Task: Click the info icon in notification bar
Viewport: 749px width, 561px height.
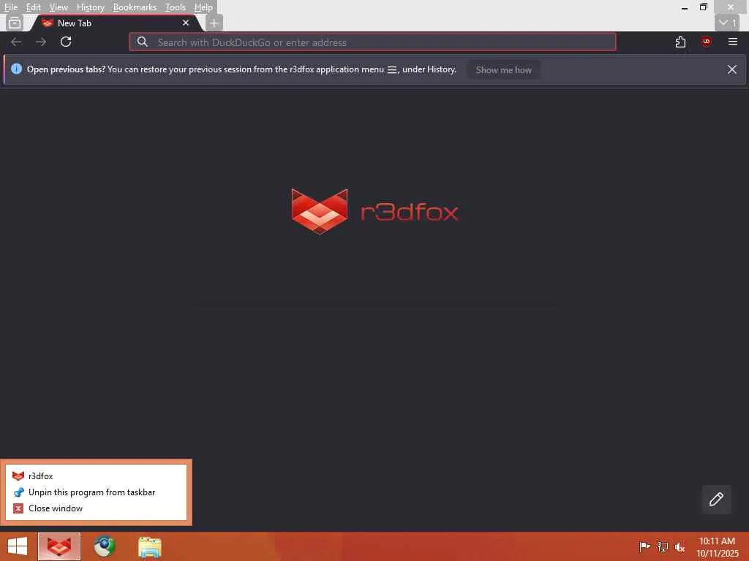Action: pos(16,69)
